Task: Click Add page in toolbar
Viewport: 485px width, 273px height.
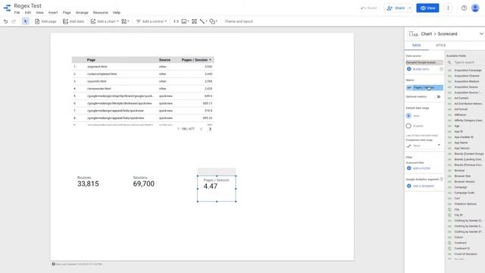Action: point(45,21)
